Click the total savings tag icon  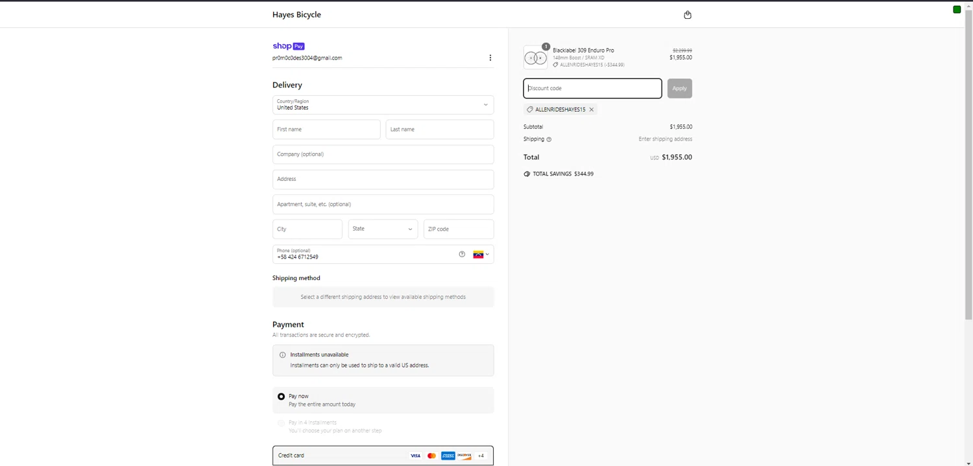click(527, 174)
